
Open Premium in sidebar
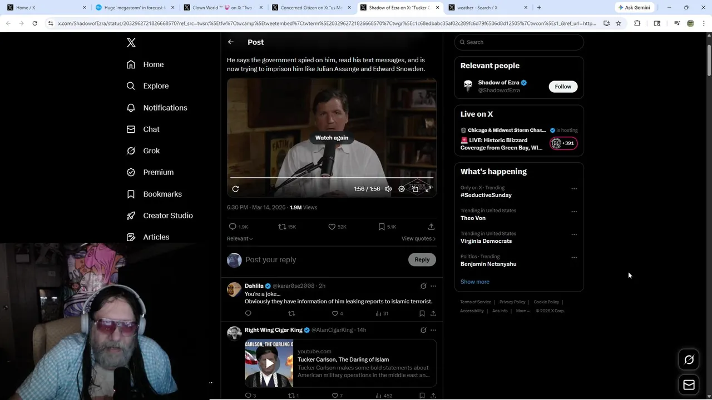tap(150, 172)
